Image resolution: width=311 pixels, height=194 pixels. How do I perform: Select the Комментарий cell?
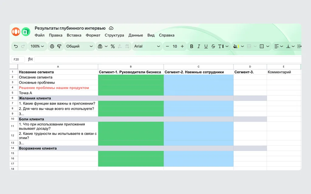pos(284,72)
